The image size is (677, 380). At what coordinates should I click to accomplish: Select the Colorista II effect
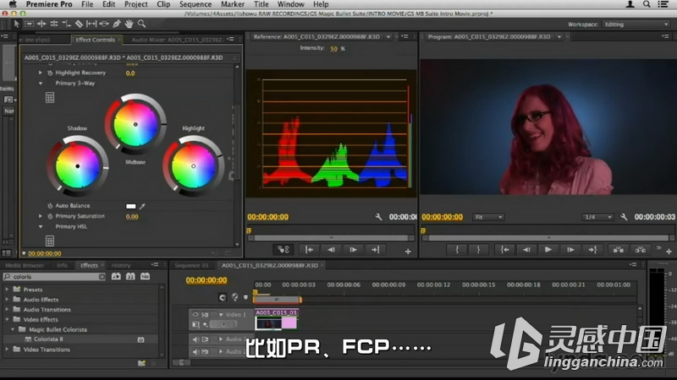(x=48, y=339)
